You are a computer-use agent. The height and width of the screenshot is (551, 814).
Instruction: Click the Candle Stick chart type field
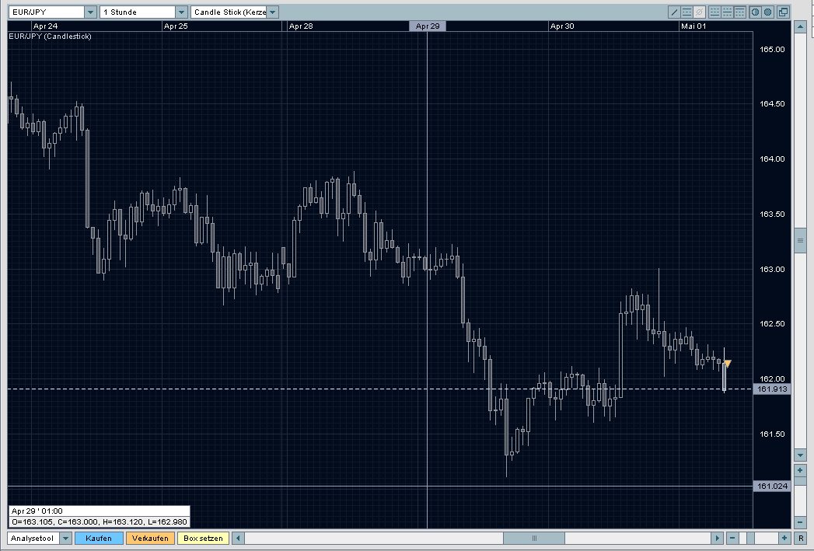[x=229, y=12]
